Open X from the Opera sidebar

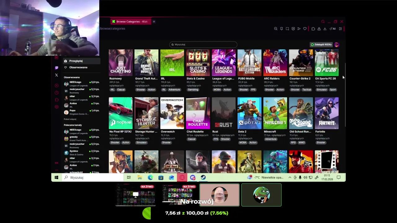(56, 75)
